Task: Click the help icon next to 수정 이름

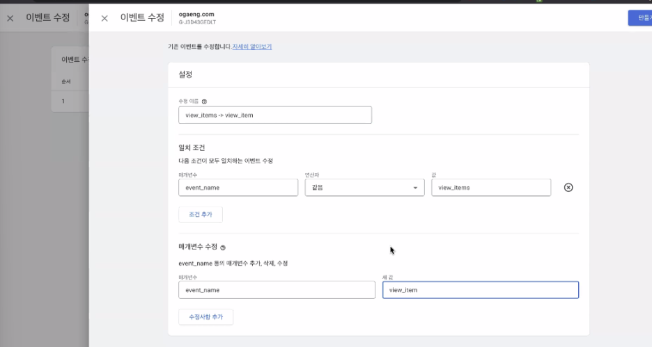Action: [204, 102]
